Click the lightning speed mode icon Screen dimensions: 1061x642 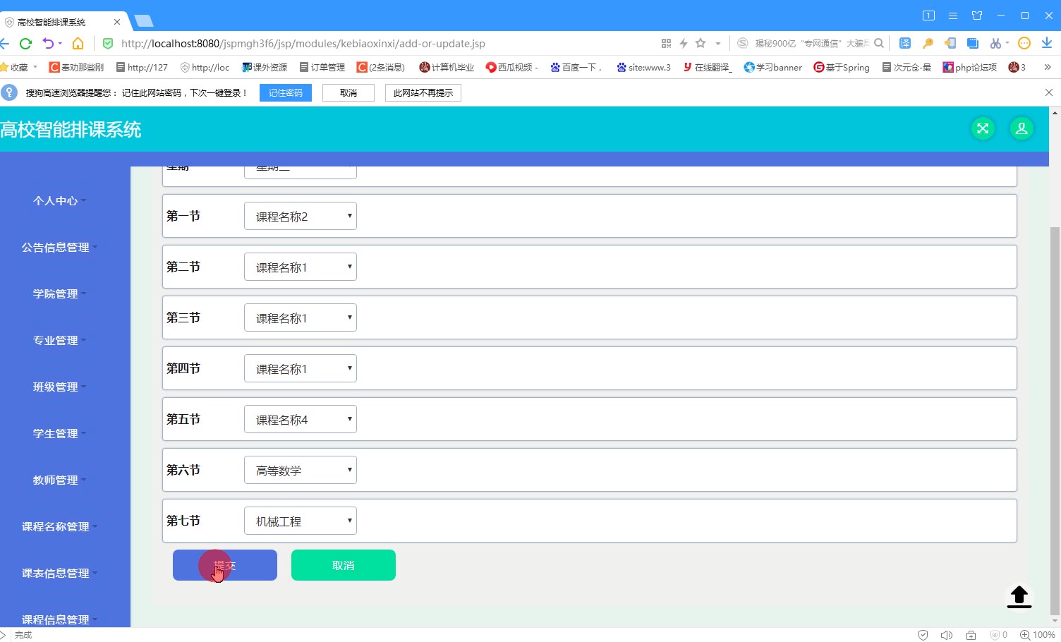(x=684, y=44)
